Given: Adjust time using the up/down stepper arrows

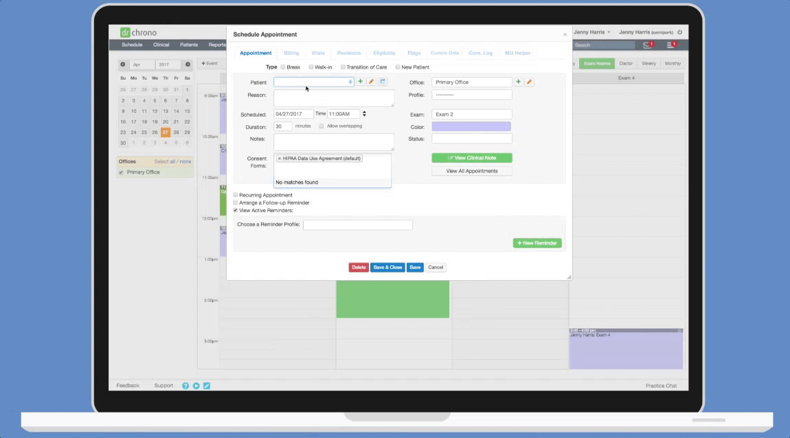Looking at the screenshot, I should click(364, 114).
